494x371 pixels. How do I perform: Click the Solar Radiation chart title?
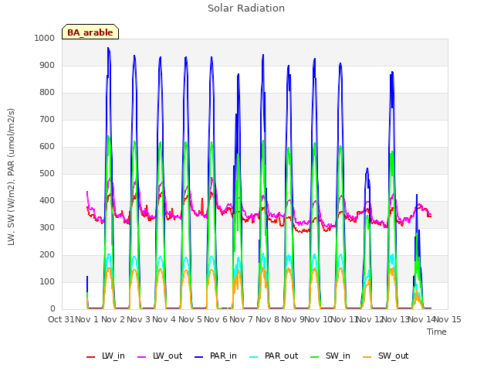point(246,9)
